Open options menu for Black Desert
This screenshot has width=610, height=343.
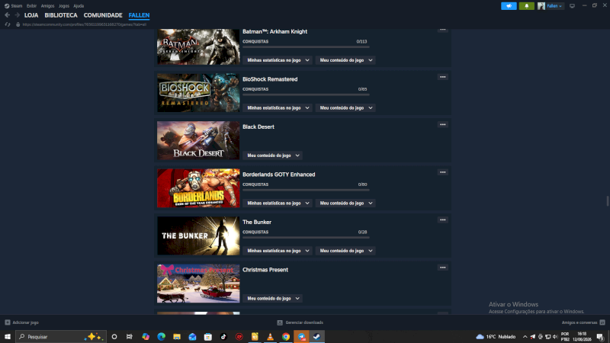point(443,124)
